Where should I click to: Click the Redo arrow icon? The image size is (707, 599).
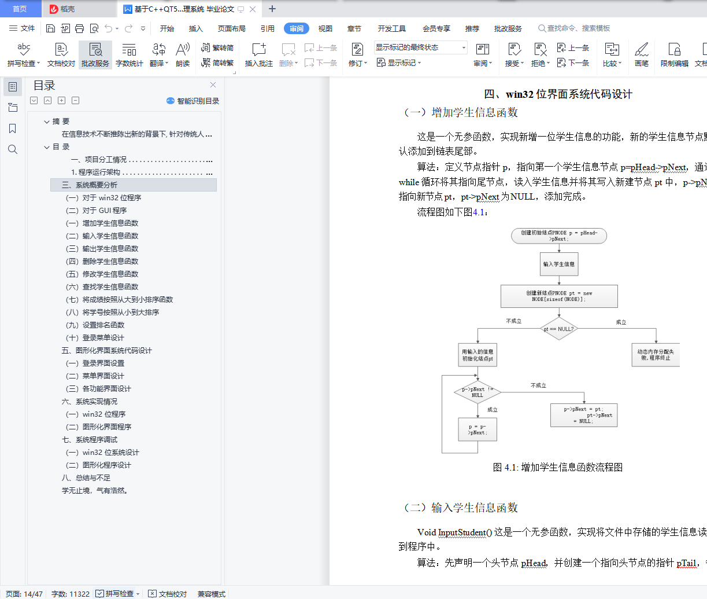pos(128,28)
